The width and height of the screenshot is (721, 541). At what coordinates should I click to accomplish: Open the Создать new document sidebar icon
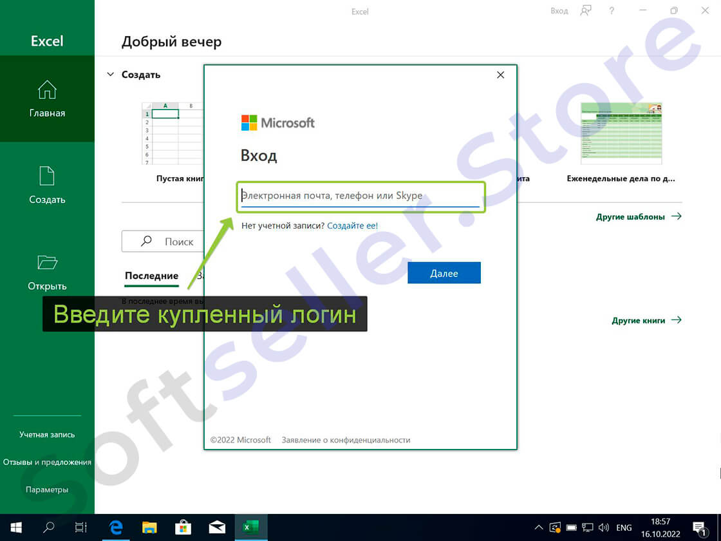coord(47,176)
